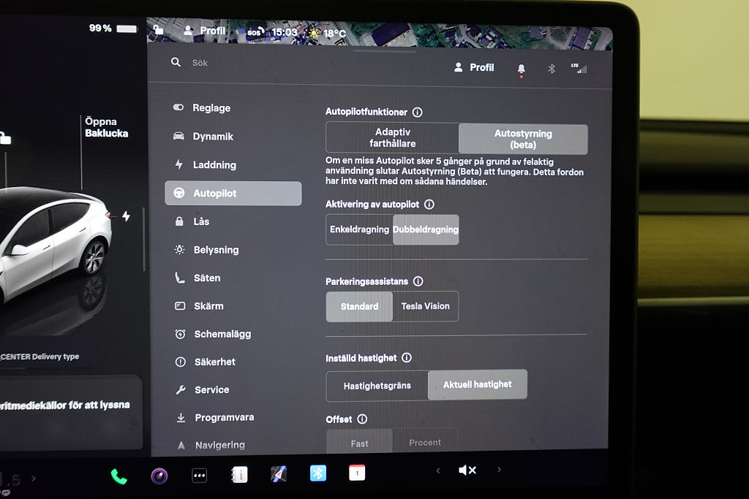Choose Enkeldragning activation mode

pyautogui.click(x=359, y=229)
